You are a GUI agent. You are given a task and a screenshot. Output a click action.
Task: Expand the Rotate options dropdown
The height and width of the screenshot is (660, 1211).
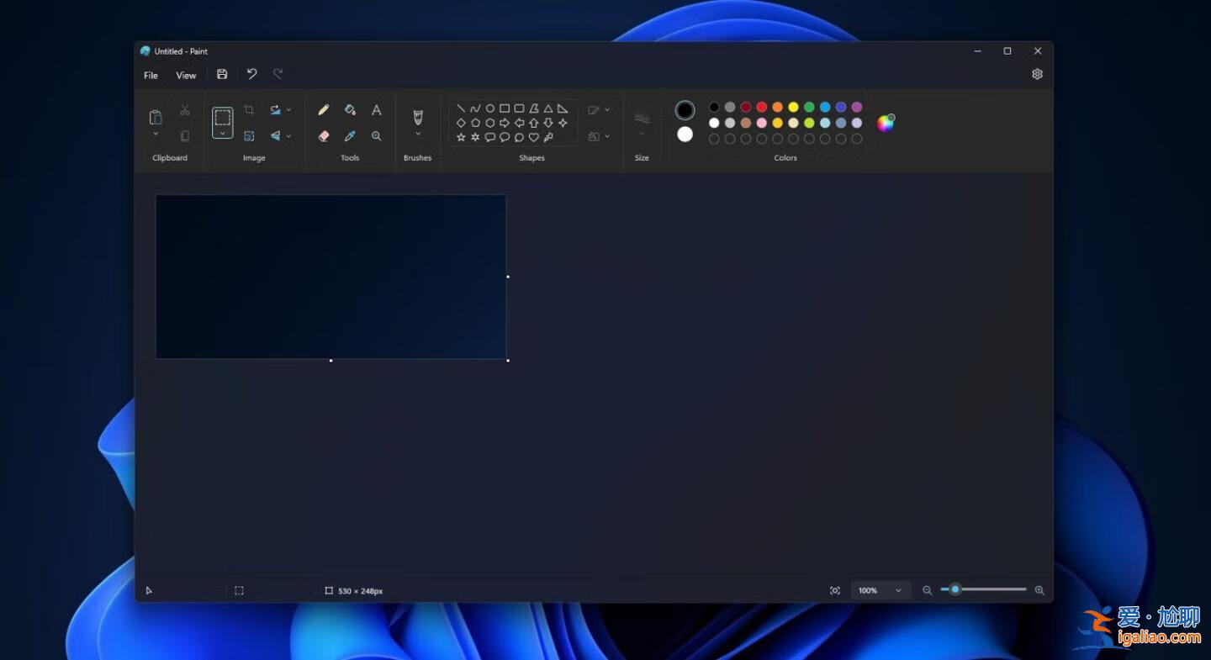pos(289,109)
